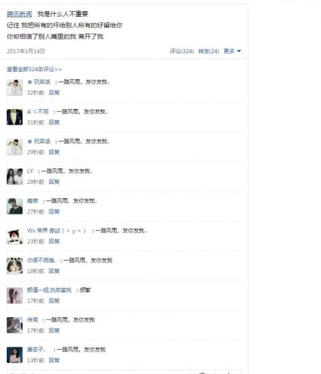The height and width of the screenshot is (374, 321).
Task: Open 评论(324) comments link
Action: (x=182, y=51)
